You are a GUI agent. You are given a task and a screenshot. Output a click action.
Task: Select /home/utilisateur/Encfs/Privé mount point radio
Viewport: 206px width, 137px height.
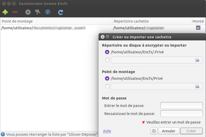tap(107, 78)
